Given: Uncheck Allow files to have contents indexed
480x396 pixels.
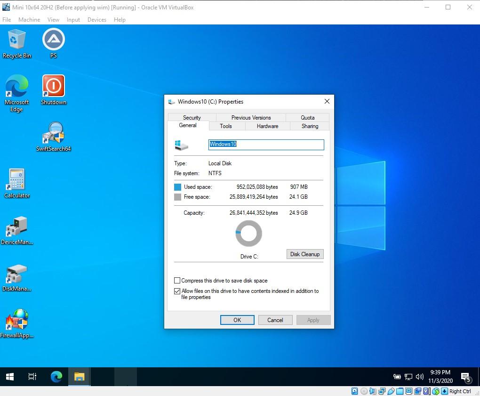Looking at the screenshot, I should click(x=177, y=291).
